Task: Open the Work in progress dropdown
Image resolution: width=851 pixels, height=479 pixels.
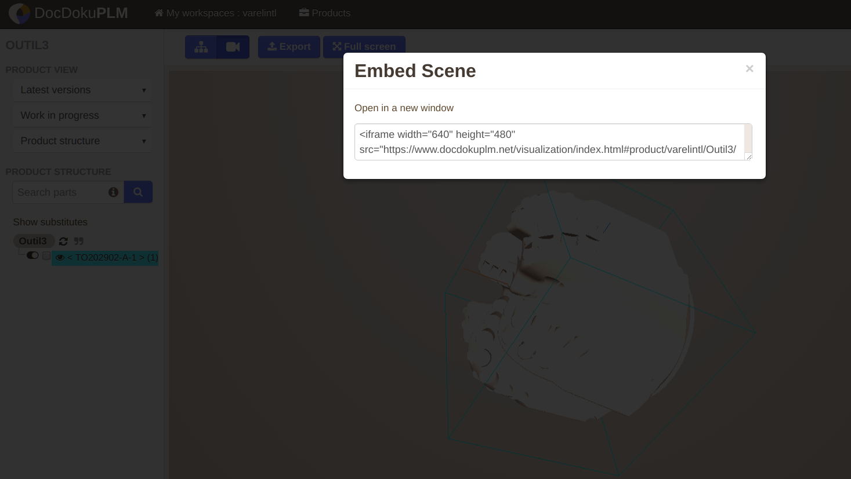Action: (82, 116)
